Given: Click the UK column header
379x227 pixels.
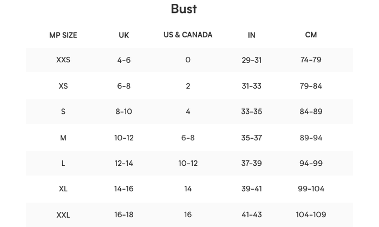Looking at the screenshot, I should [x=124, y=35].
